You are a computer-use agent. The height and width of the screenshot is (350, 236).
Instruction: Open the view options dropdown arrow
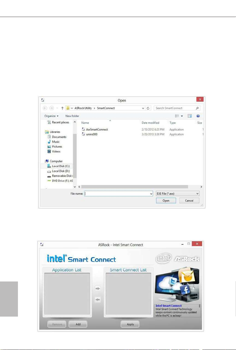(x=182, y=116)
